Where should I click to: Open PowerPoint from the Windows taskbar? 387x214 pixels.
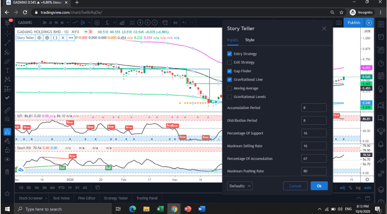coord(188,209)
